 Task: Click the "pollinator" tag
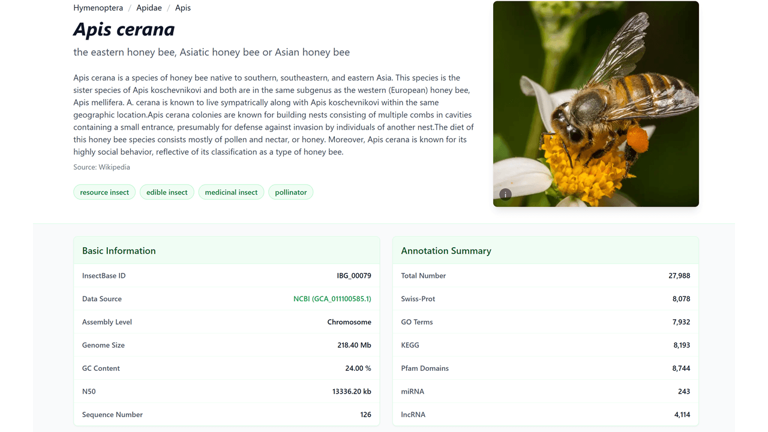290,192
